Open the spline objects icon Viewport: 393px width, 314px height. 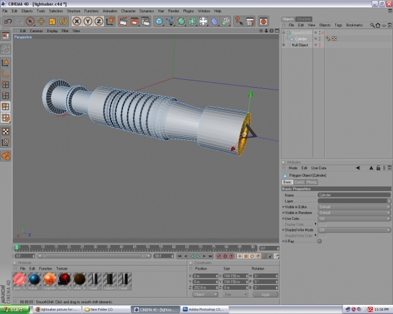click(x=170, y=22)
